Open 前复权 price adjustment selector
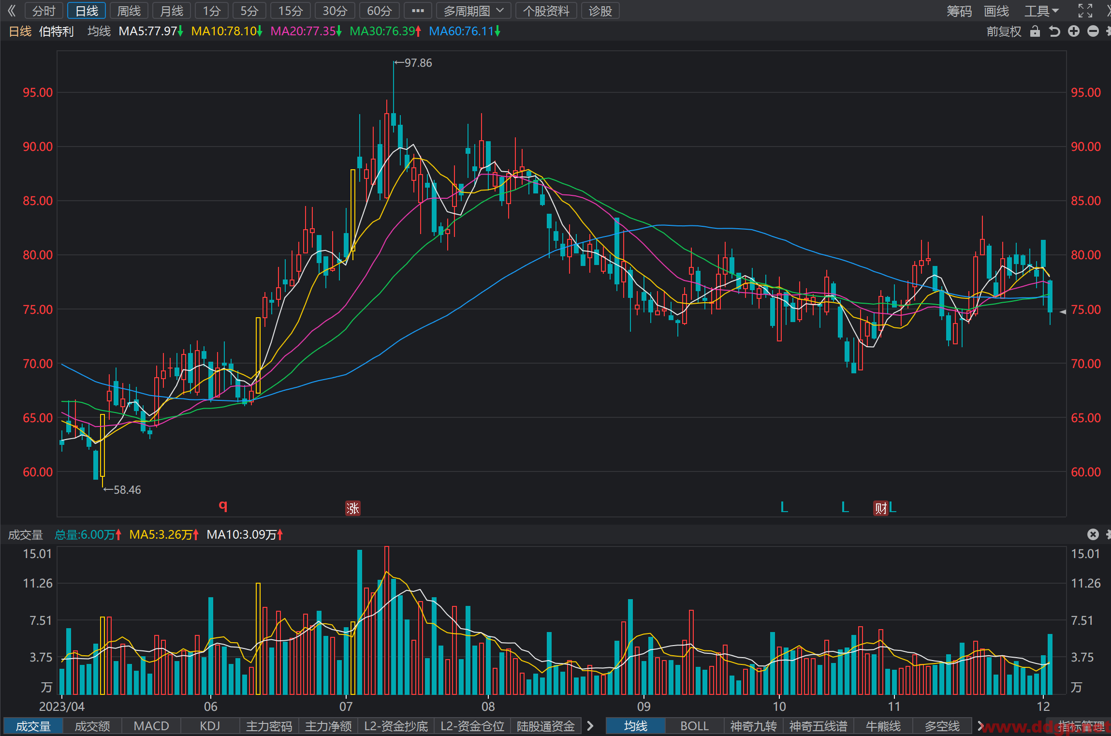 pyautogui.click(x=1004, y=31)
